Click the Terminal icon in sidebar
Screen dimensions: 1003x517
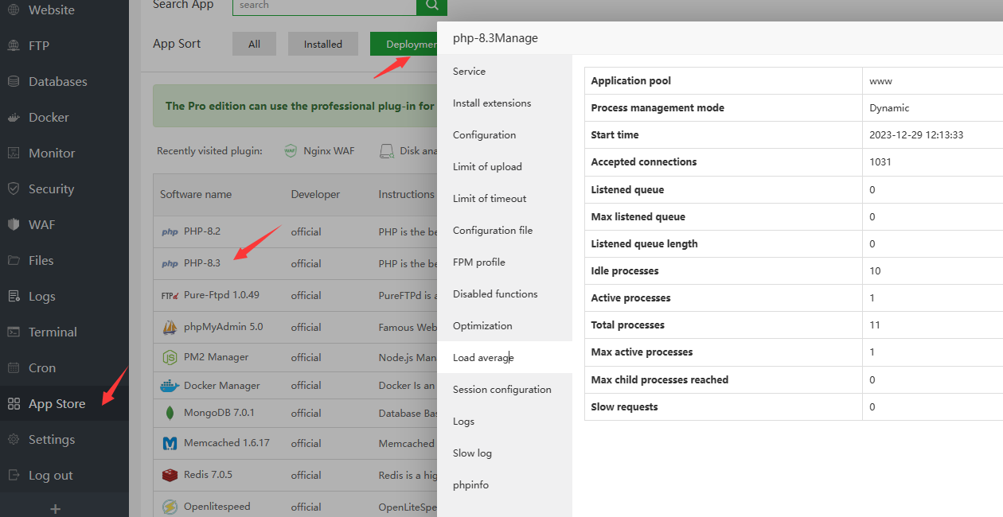14,332
